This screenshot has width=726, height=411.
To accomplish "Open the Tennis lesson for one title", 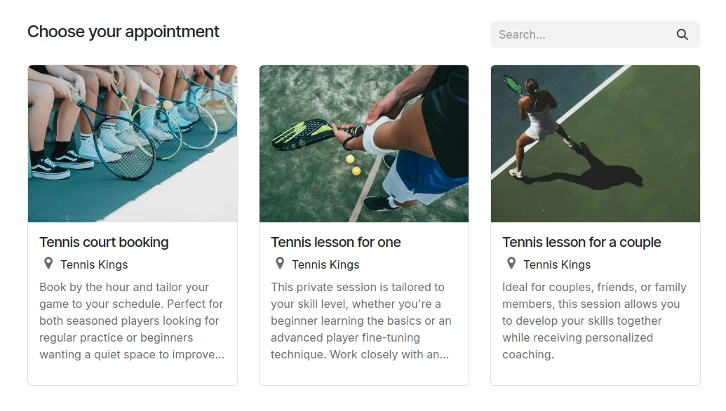I will pos(336,242).
